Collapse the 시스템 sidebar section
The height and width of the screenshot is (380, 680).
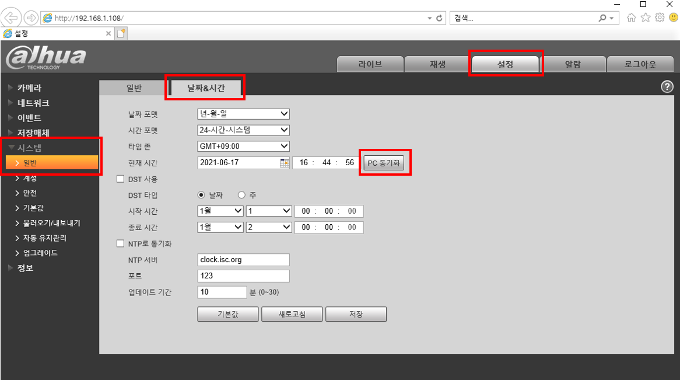point(29,148)
